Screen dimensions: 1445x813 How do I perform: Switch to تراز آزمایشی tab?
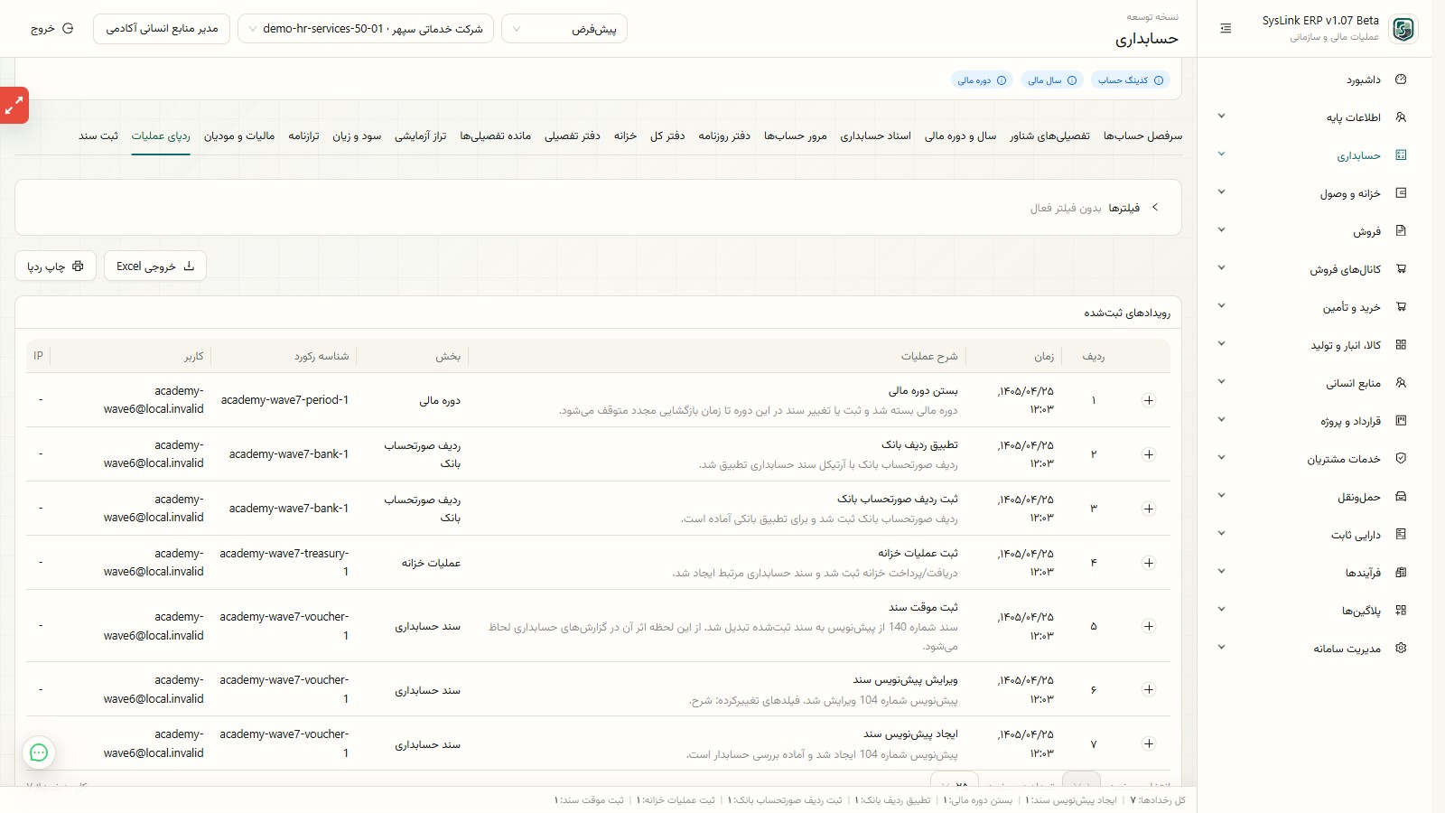[420, 136]
